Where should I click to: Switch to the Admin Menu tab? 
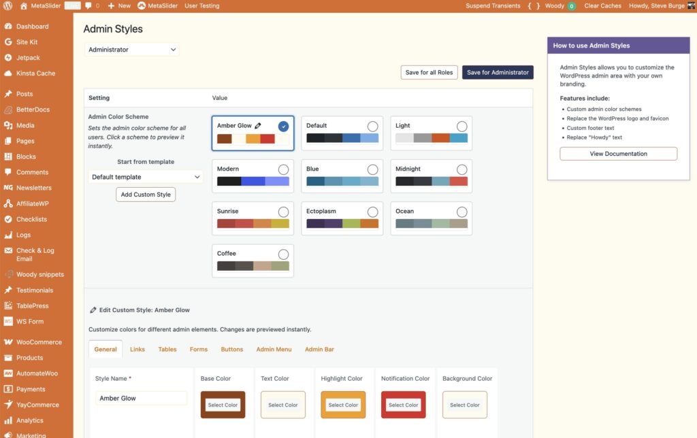(x=274, y=350)
